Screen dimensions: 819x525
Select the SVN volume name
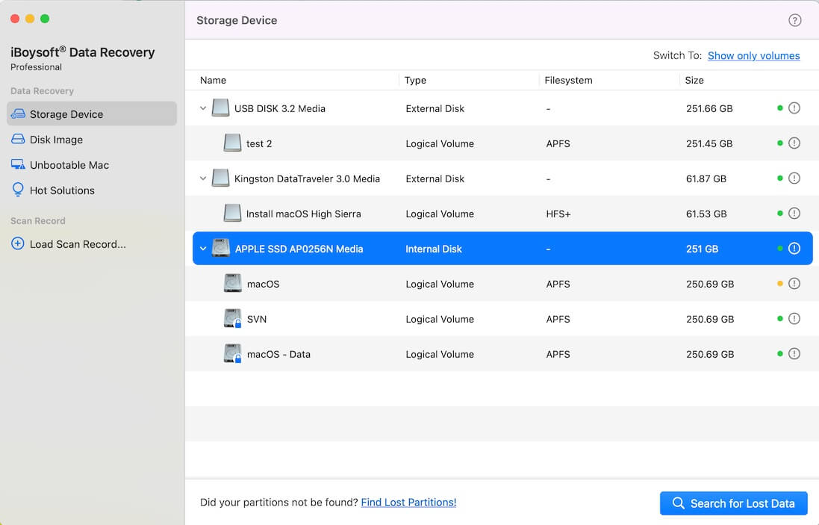tap(257, 319)
